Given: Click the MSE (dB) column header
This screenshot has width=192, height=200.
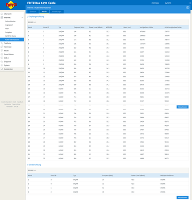Looking at the screenshot, I should coord(109,27).
